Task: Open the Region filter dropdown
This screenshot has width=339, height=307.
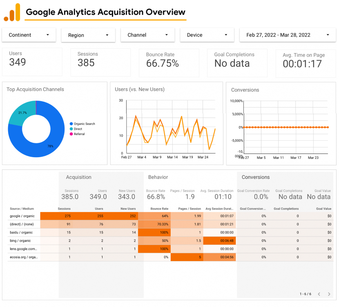Action: [x=88, y=35]
